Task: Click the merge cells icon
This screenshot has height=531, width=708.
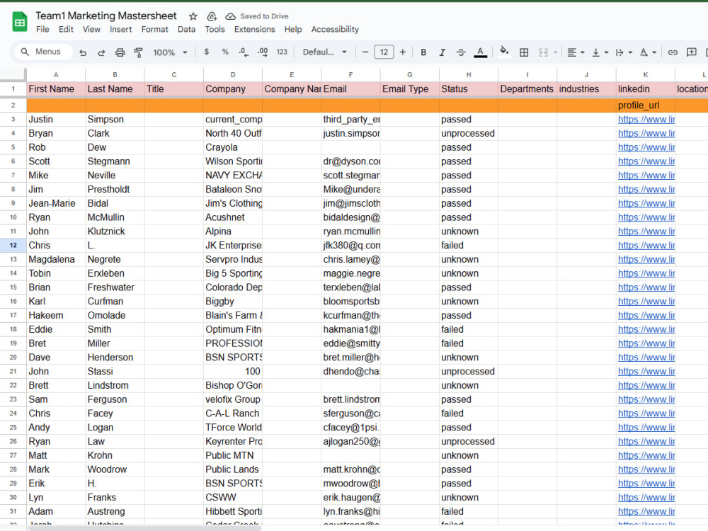Action: pyautogui.click(x=543, y=52)
